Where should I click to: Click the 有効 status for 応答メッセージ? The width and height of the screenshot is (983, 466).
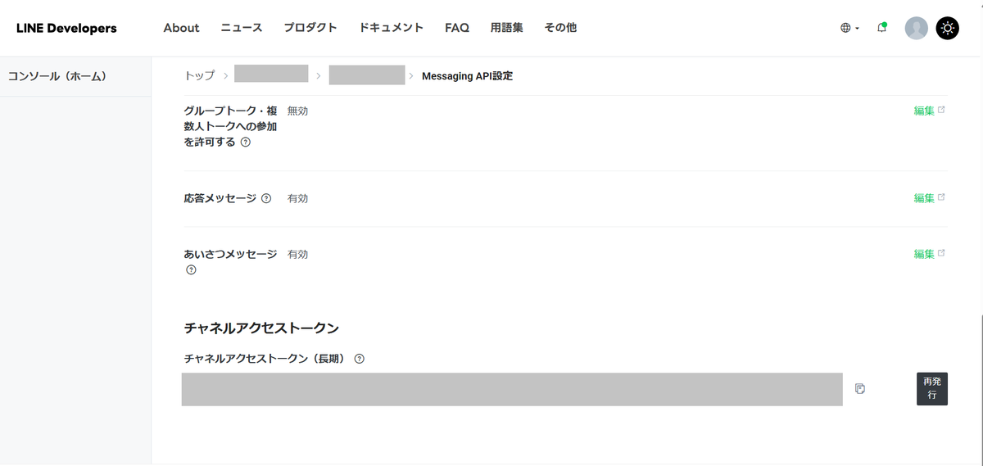[297, 198]
